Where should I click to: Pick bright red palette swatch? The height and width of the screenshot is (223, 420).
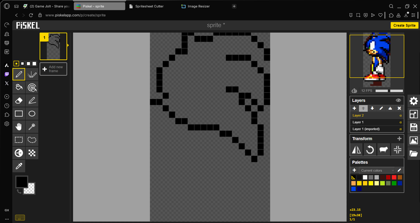coord(394,177)
